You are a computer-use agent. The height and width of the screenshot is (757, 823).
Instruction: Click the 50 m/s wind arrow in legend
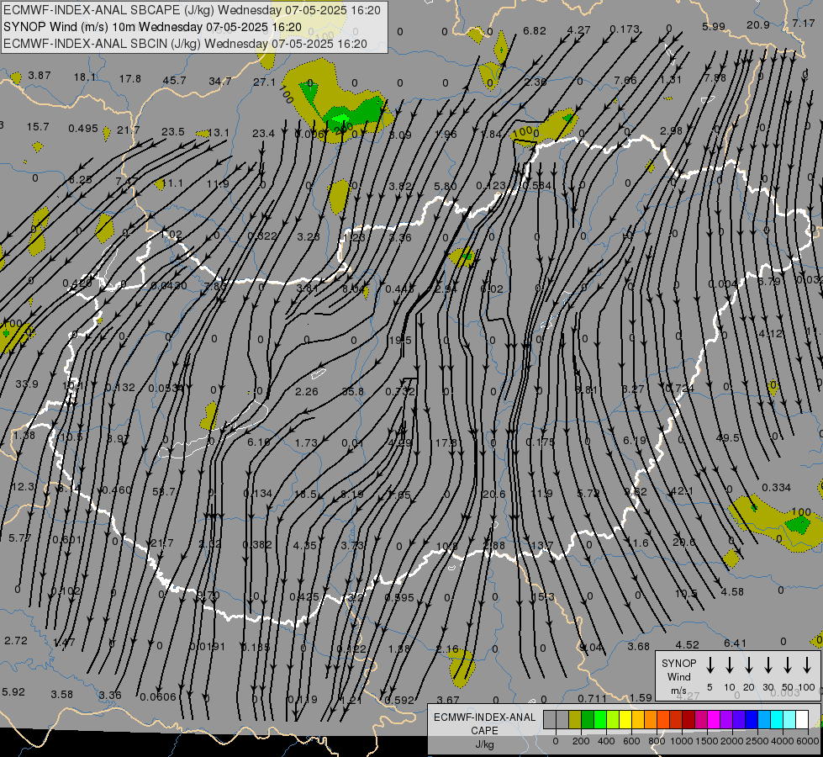pyautogui.click(x=788, y=665)
